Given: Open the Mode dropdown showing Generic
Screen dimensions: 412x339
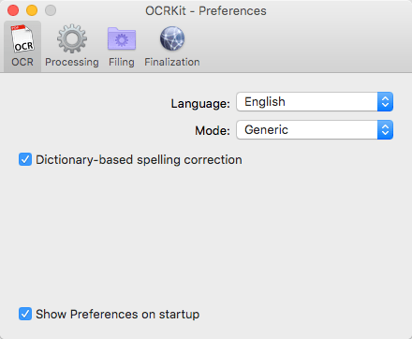Looking at the screenshot, I should tap(315, 130).
